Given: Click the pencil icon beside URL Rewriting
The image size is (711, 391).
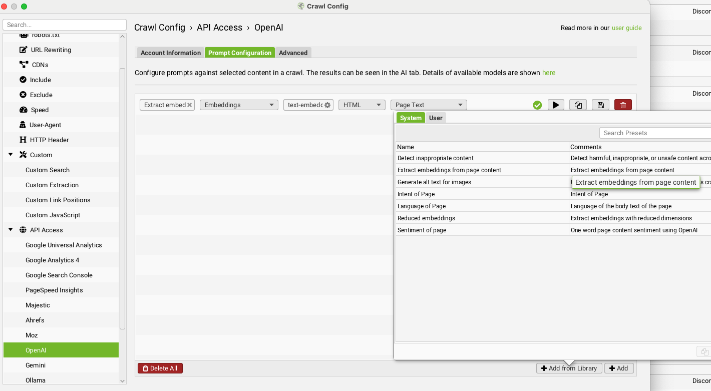Looking at the screenshot, I should click(x=22, y=50).
